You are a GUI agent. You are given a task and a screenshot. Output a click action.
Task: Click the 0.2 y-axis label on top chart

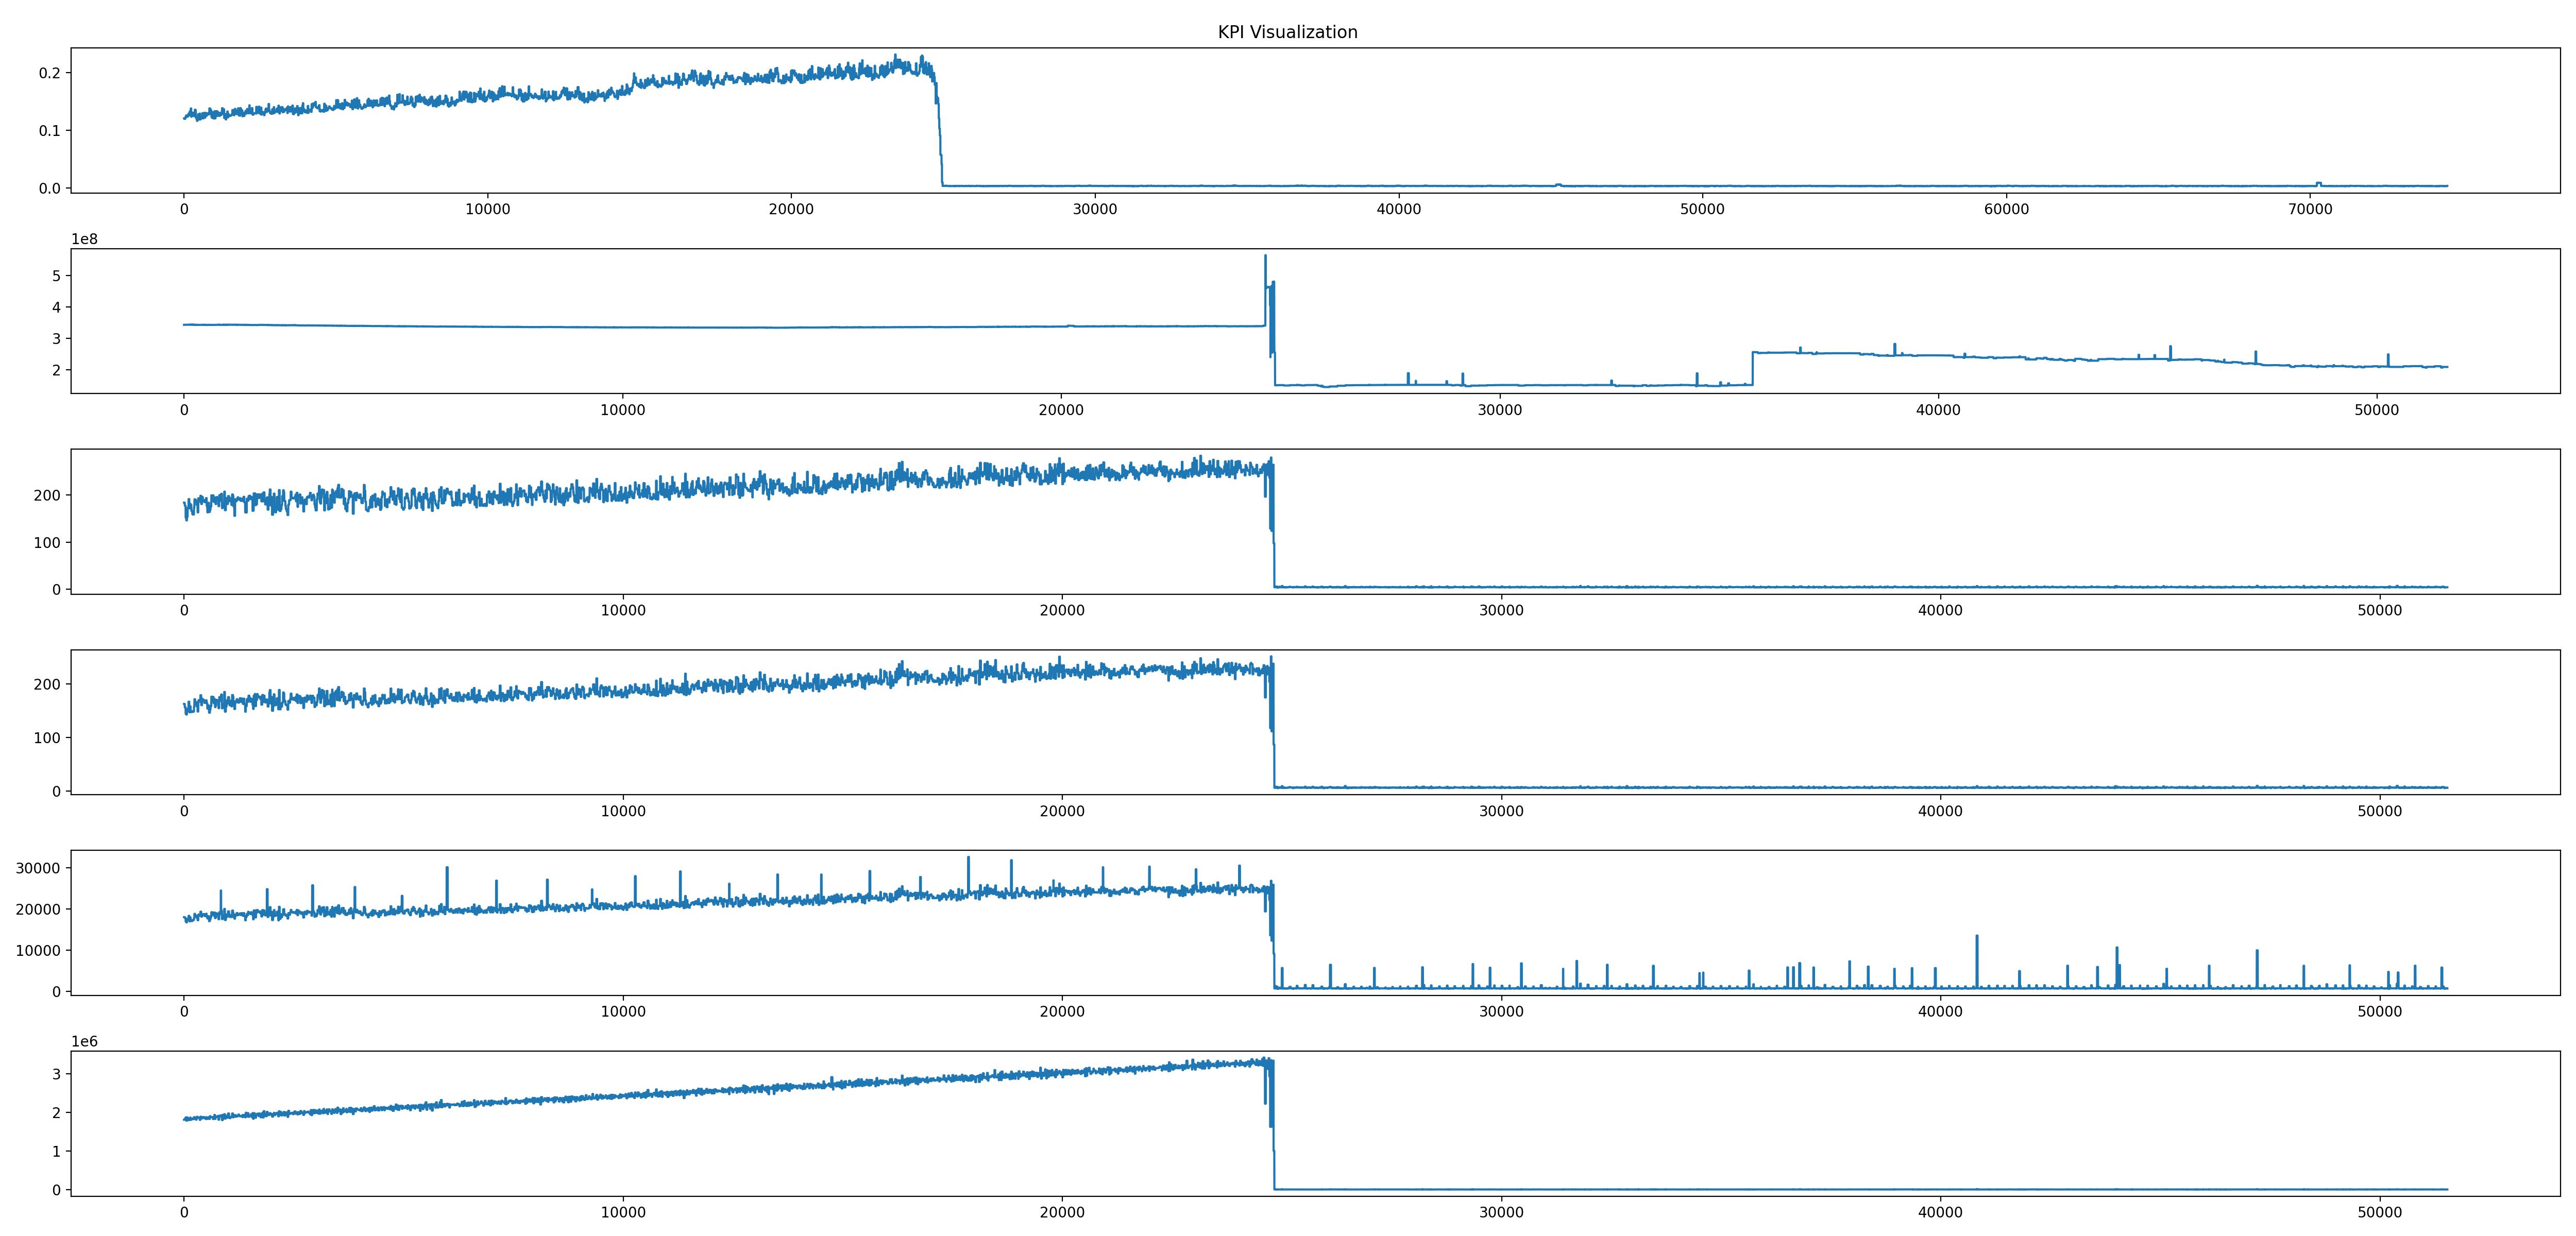tap(50, 73)
